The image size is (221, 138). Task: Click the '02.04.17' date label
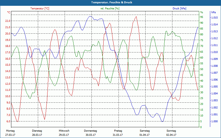click(x=171, y=135)
